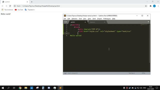Open the Preferences menu
Image resolution: width=160 pixels, height=90 pixels.
tap(107, 19)
